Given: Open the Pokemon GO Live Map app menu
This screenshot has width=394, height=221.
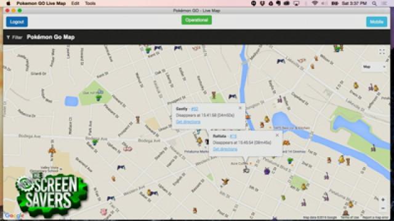Looking at the screenshot, I should 41,3.
